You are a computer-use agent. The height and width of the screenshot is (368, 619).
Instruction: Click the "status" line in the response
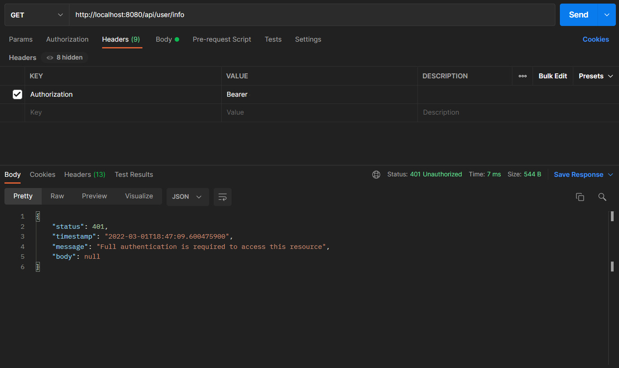[x=80, y=227]
